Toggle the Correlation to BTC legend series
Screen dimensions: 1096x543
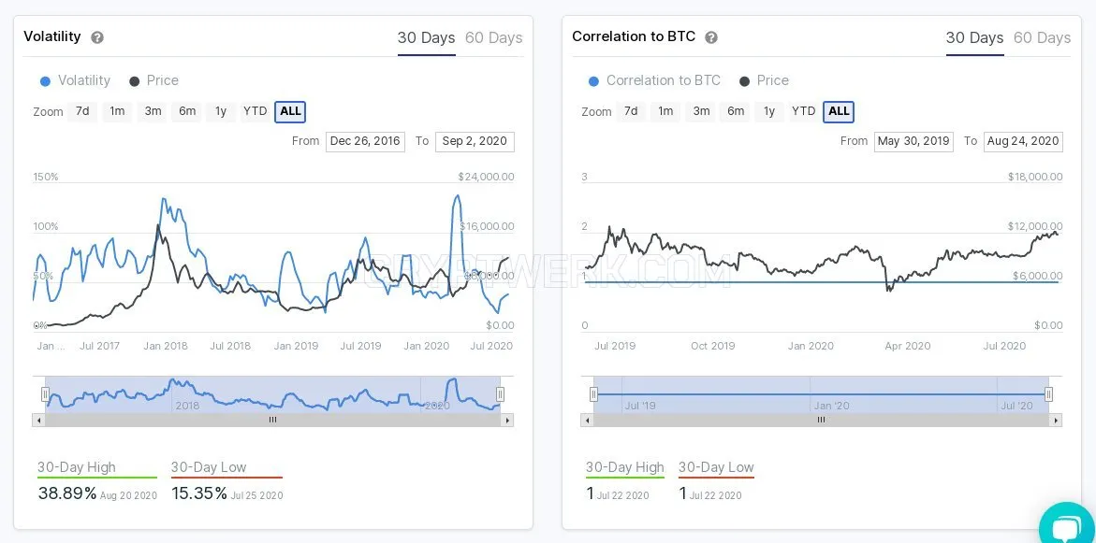point(654,81)
